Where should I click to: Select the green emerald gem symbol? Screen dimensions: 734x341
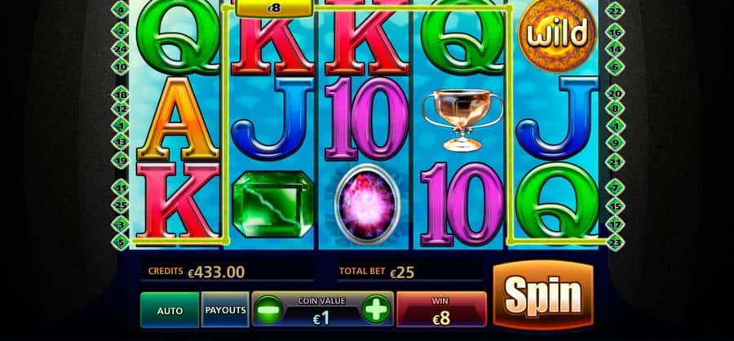pos(273,203)
